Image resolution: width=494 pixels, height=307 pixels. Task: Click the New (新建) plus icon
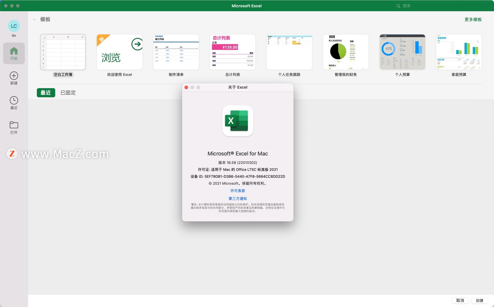click(x=14, y=76)
